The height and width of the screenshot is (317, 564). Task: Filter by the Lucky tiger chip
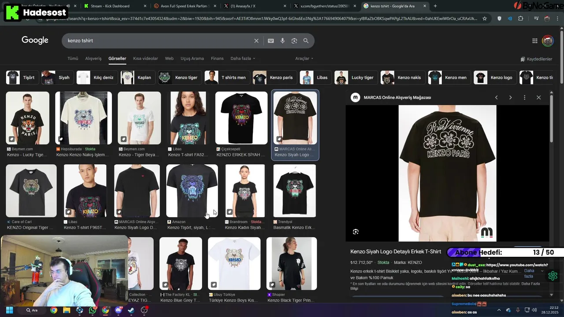click(356, 77)
